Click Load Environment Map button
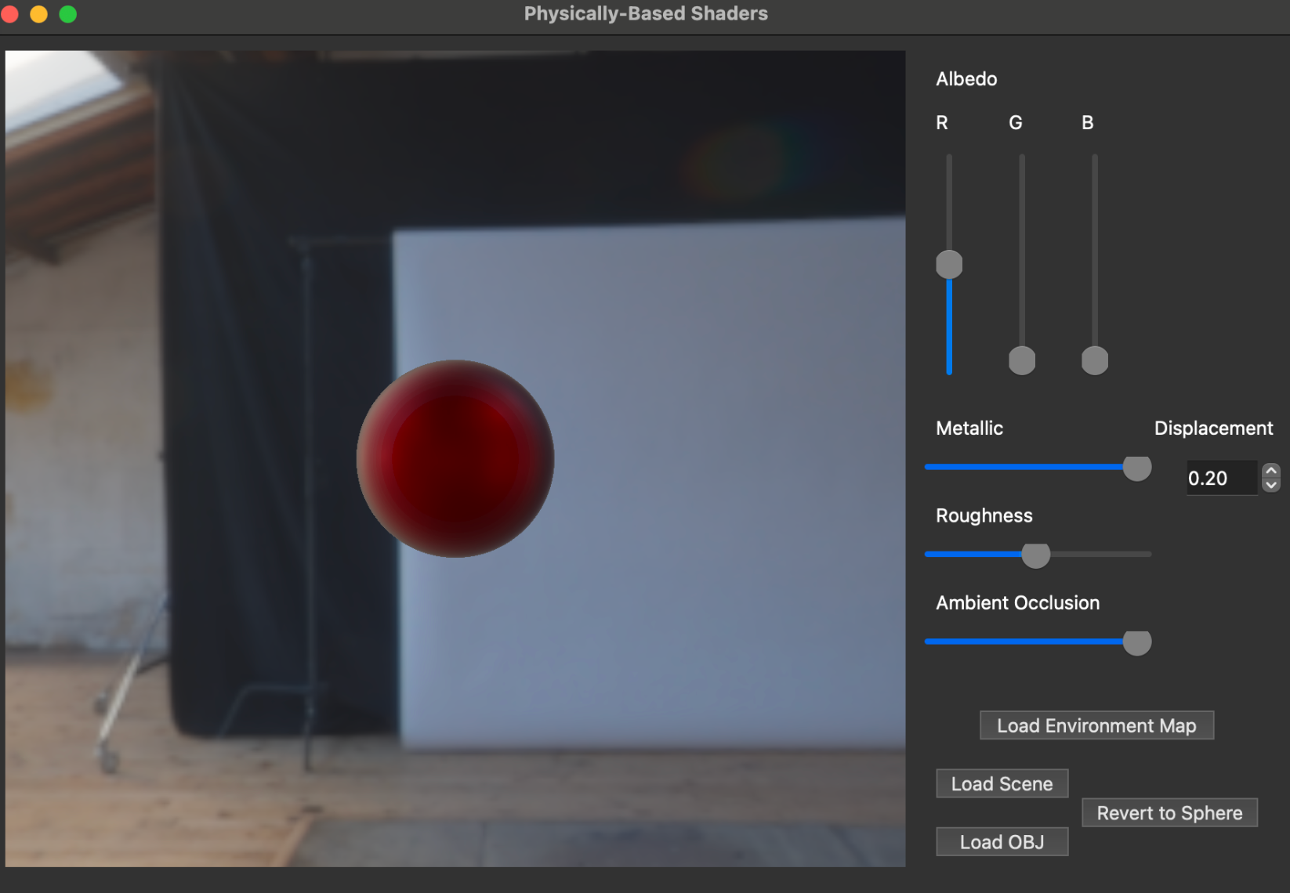 [x=1096, y=725]
